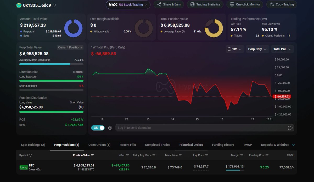This screenshot has height=182, width=314.
Task: Click Long Exposure green bar
Action: [x=51, y=81]
